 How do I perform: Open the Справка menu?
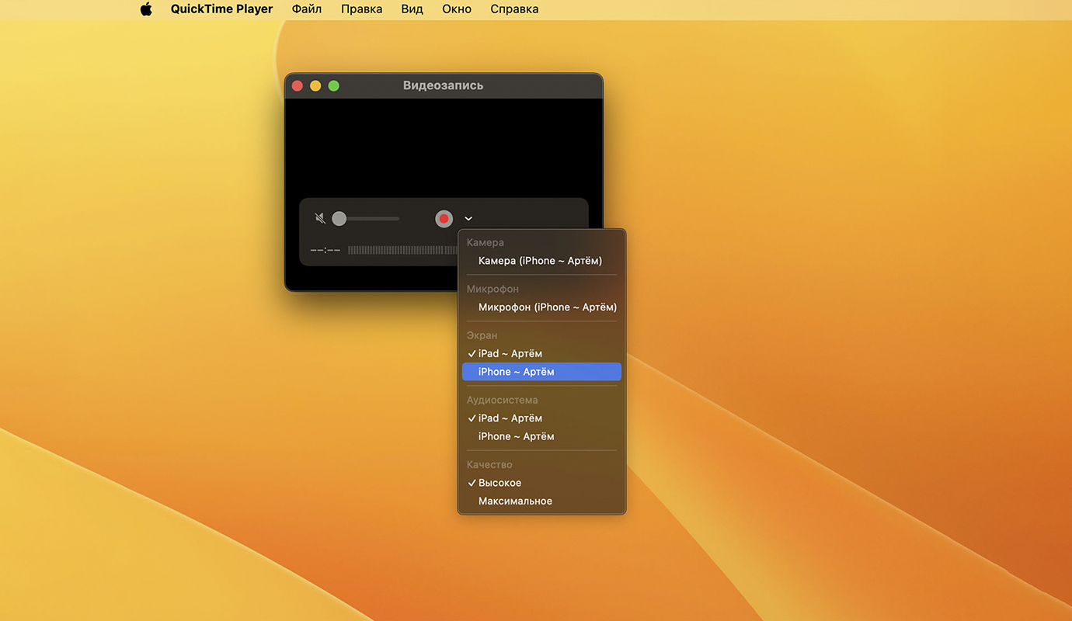click(x=514, y=9)
